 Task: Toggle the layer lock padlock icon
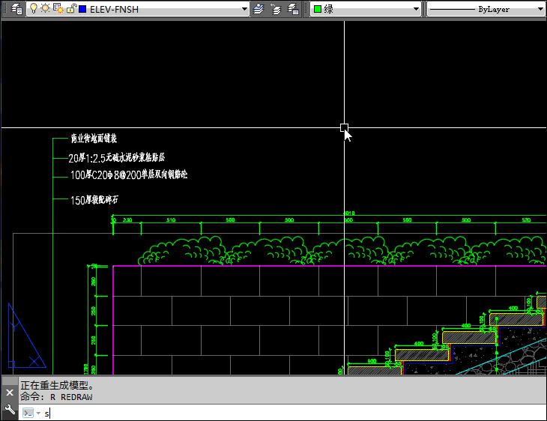click(x=70, y=10)
